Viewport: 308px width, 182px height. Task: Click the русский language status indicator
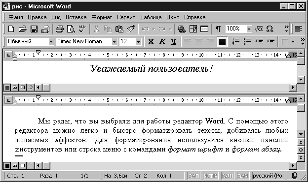click(268, 176)
